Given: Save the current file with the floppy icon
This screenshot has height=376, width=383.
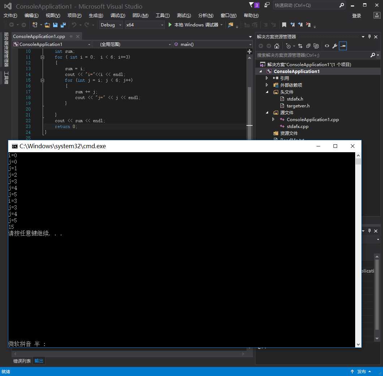Looking at the screenshot, I should (55, 25).
